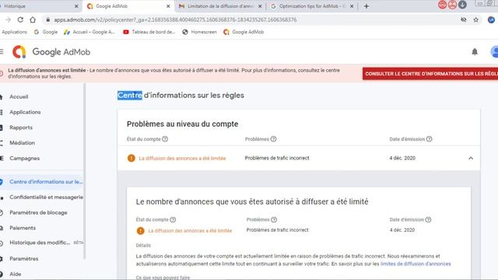The height and width of the screenshot is (280, 498).
Task: Click help icon beside Problèmes in details card
Action: point(274,219)
